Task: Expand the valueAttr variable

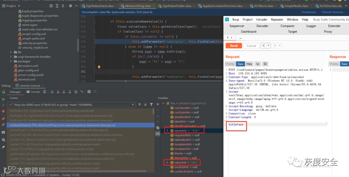Action: (167, 162)
